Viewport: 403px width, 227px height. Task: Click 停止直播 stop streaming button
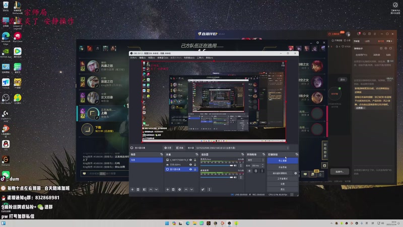click(x=283, y=160)
